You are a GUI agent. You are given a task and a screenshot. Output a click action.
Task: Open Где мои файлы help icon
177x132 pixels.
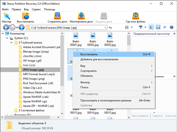point(136,18)
